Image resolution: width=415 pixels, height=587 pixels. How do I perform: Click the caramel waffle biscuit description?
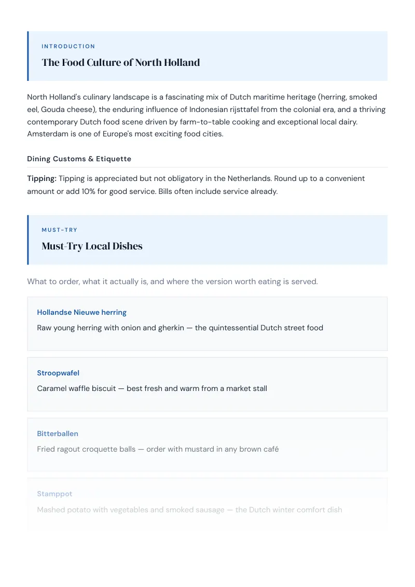click(x=152, y=388)
